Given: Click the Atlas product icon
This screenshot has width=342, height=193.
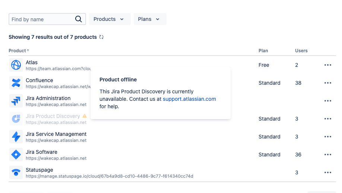Looking at the screenshot, I should coord(16,65).
